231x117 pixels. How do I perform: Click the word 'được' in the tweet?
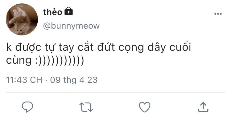[x=28, y=47]
